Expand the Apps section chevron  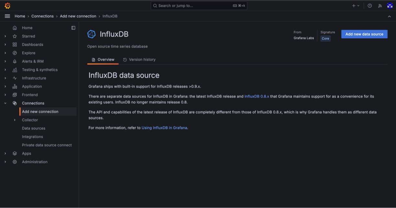pos(5,154)
